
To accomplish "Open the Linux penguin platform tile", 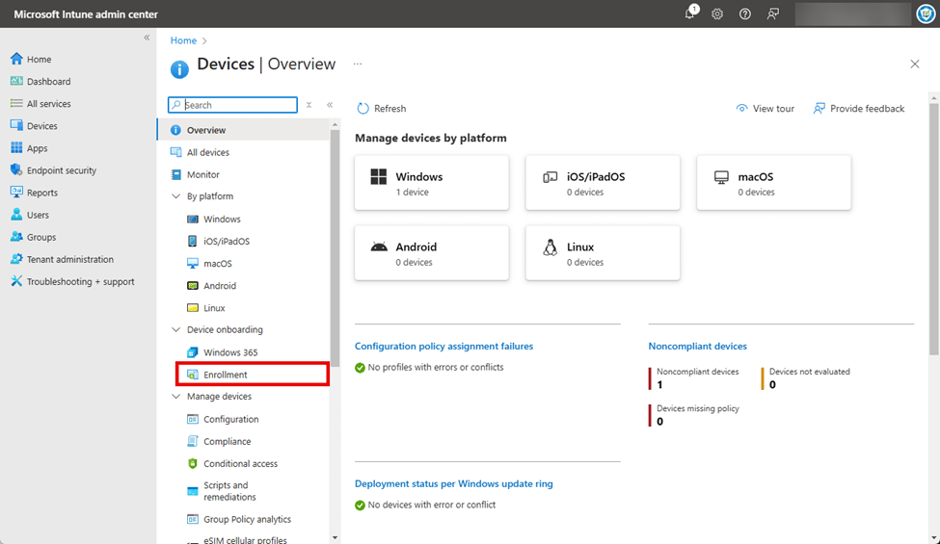I will point(602,253).
